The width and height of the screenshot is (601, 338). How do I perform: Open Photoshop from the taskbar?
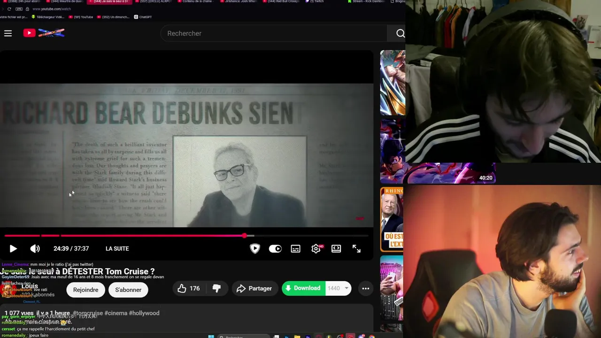[286, 337]
